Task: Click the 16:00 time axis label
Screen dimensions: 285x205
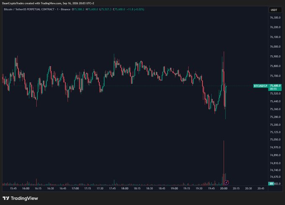Action: tap(26, 189)
